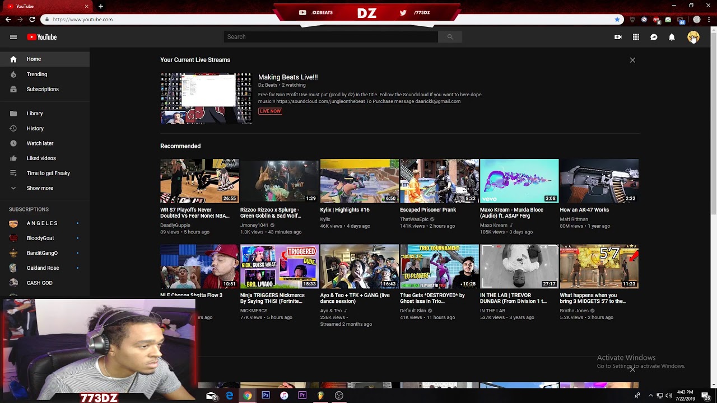Open the Ayo & Teo dance session thumbnail
This screenshot has width=717, height=403.
(x=360, y=266)
